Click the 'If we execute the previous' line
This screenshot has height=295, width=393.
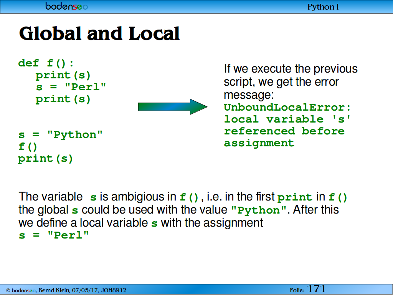[291, 69]
